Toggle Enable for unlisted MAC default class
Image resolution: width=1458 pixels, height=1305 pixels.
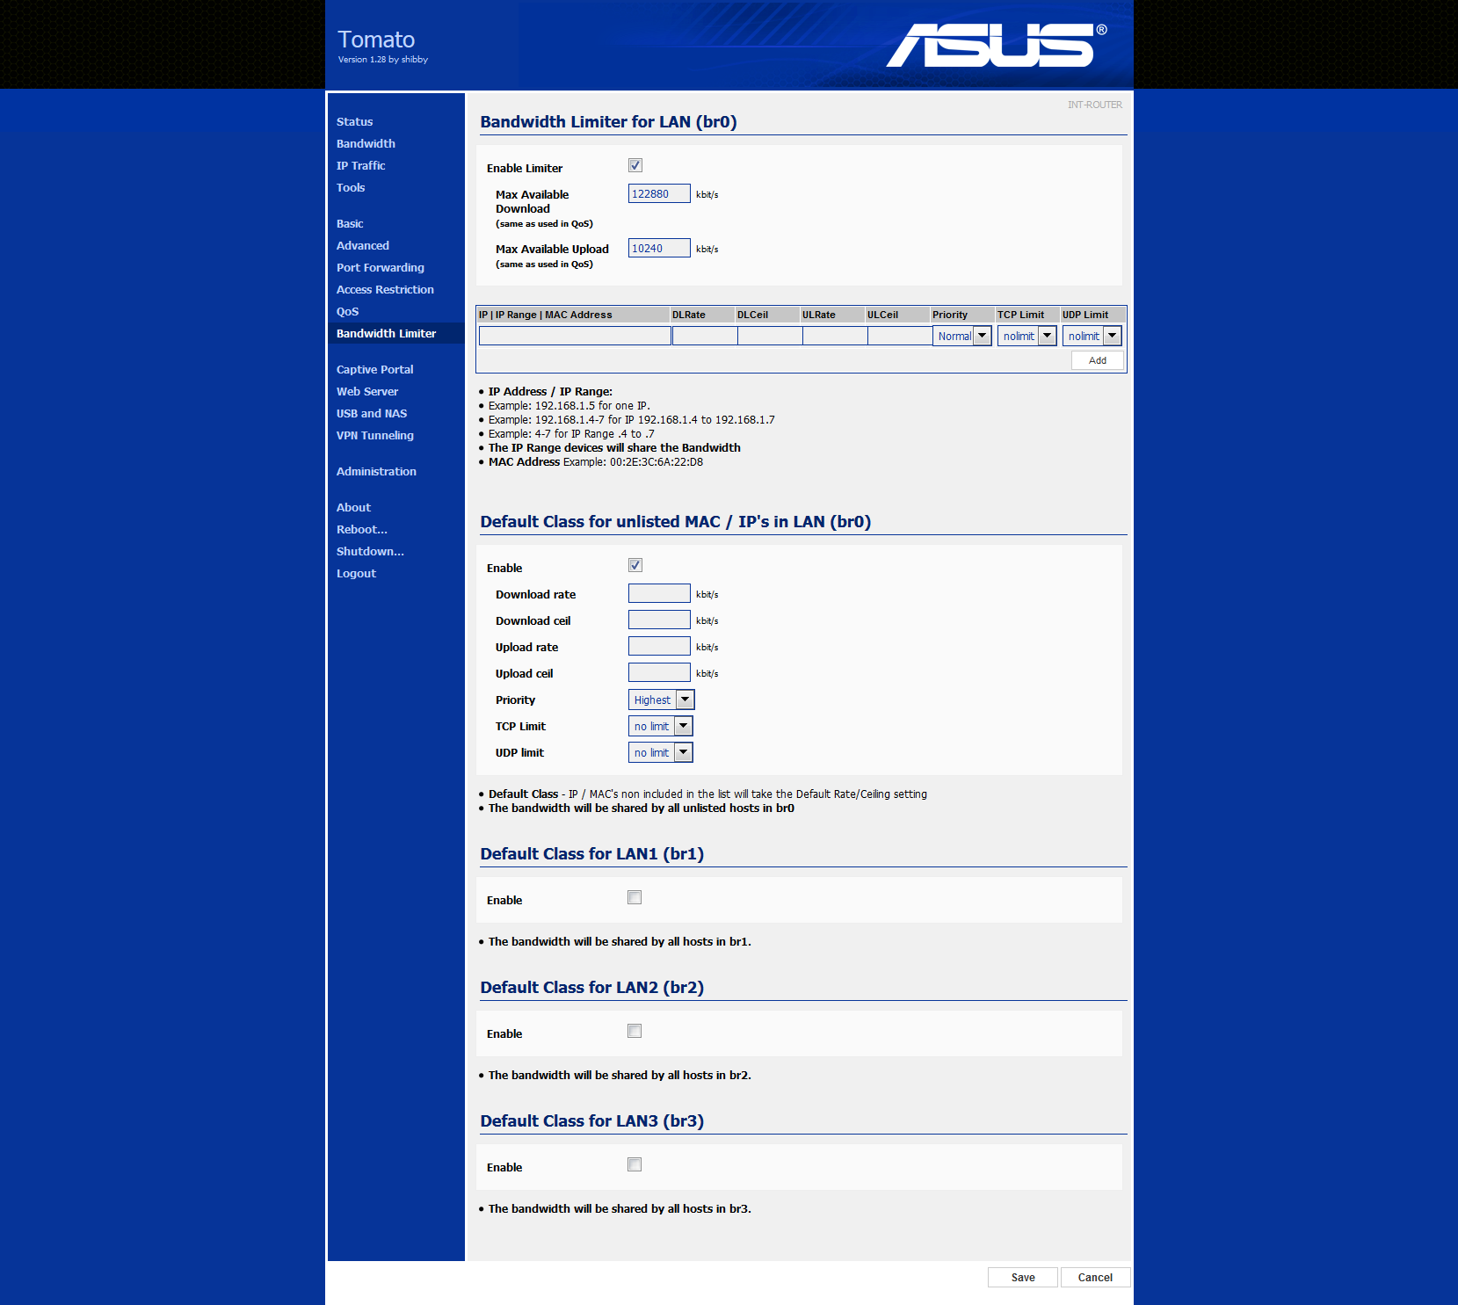point(635,565)
